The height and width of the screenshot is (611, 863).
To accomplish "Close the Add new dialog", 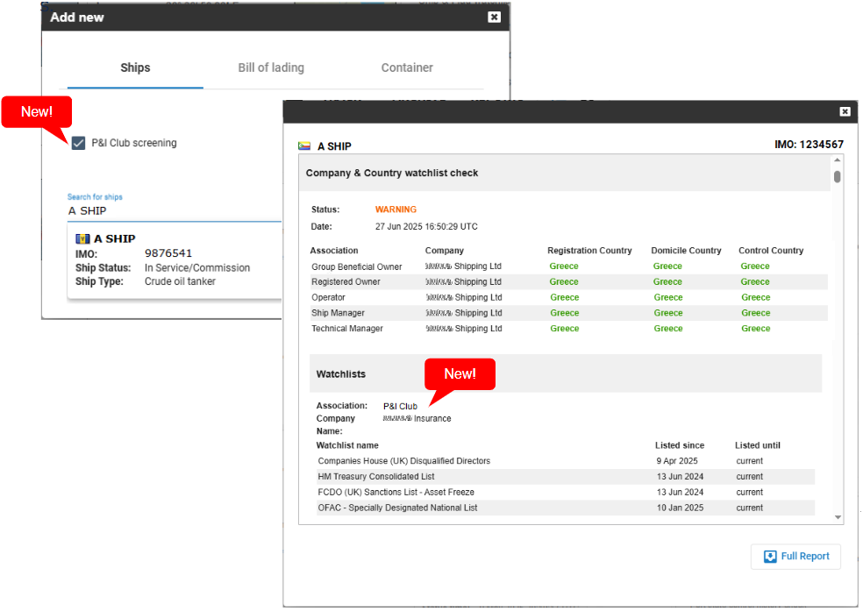I will [495, 17].
